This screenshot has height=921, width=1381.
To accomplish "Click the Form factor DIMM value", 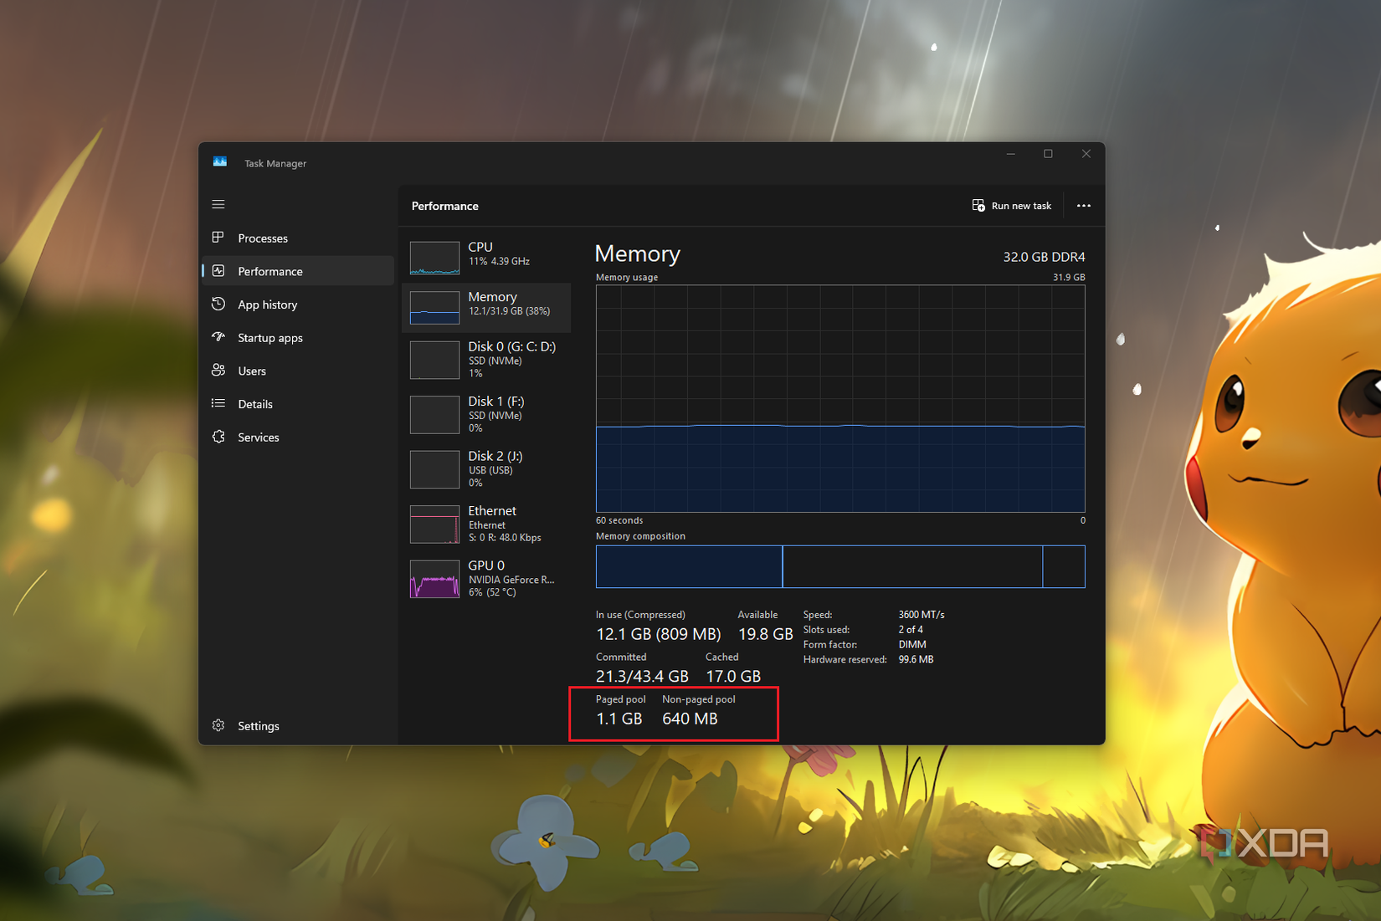I will pyautogui.click(x=912, y=645).
